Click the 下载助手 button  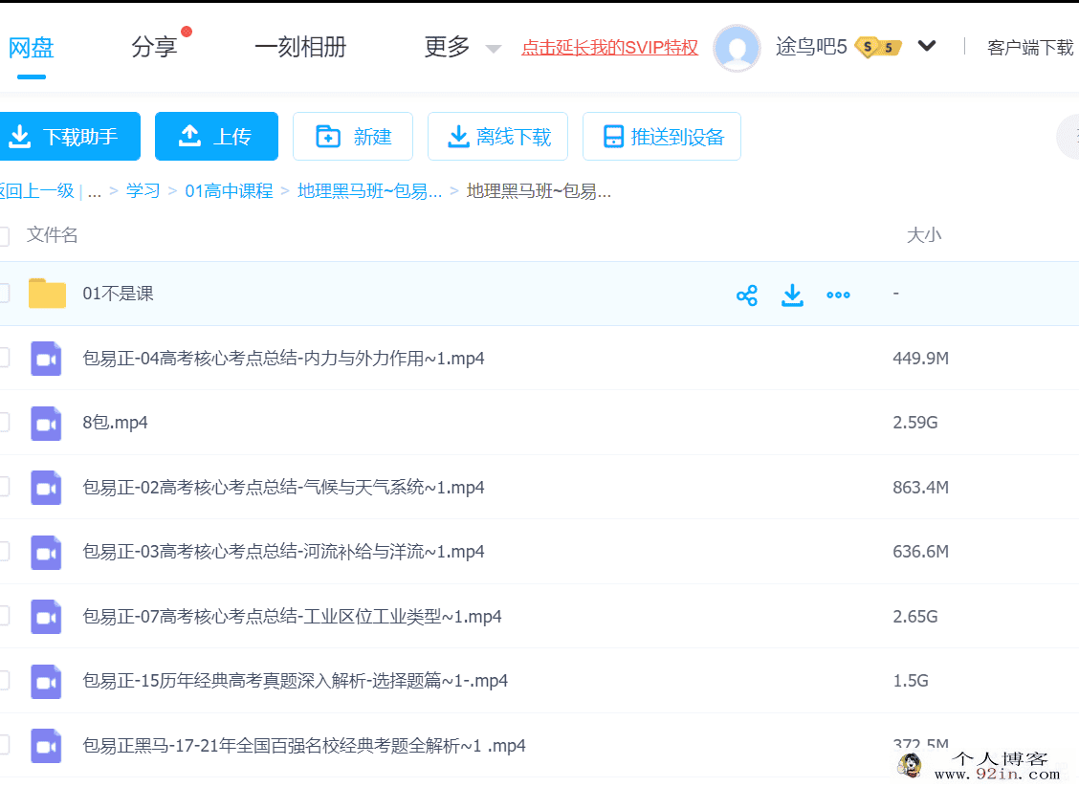(x=70, y=136)
